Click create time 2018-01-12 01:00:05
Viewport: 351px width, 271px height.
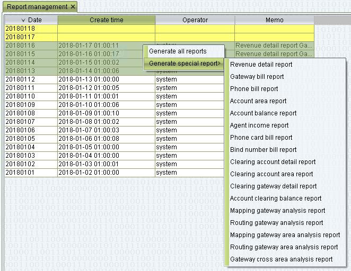[107, 88]
